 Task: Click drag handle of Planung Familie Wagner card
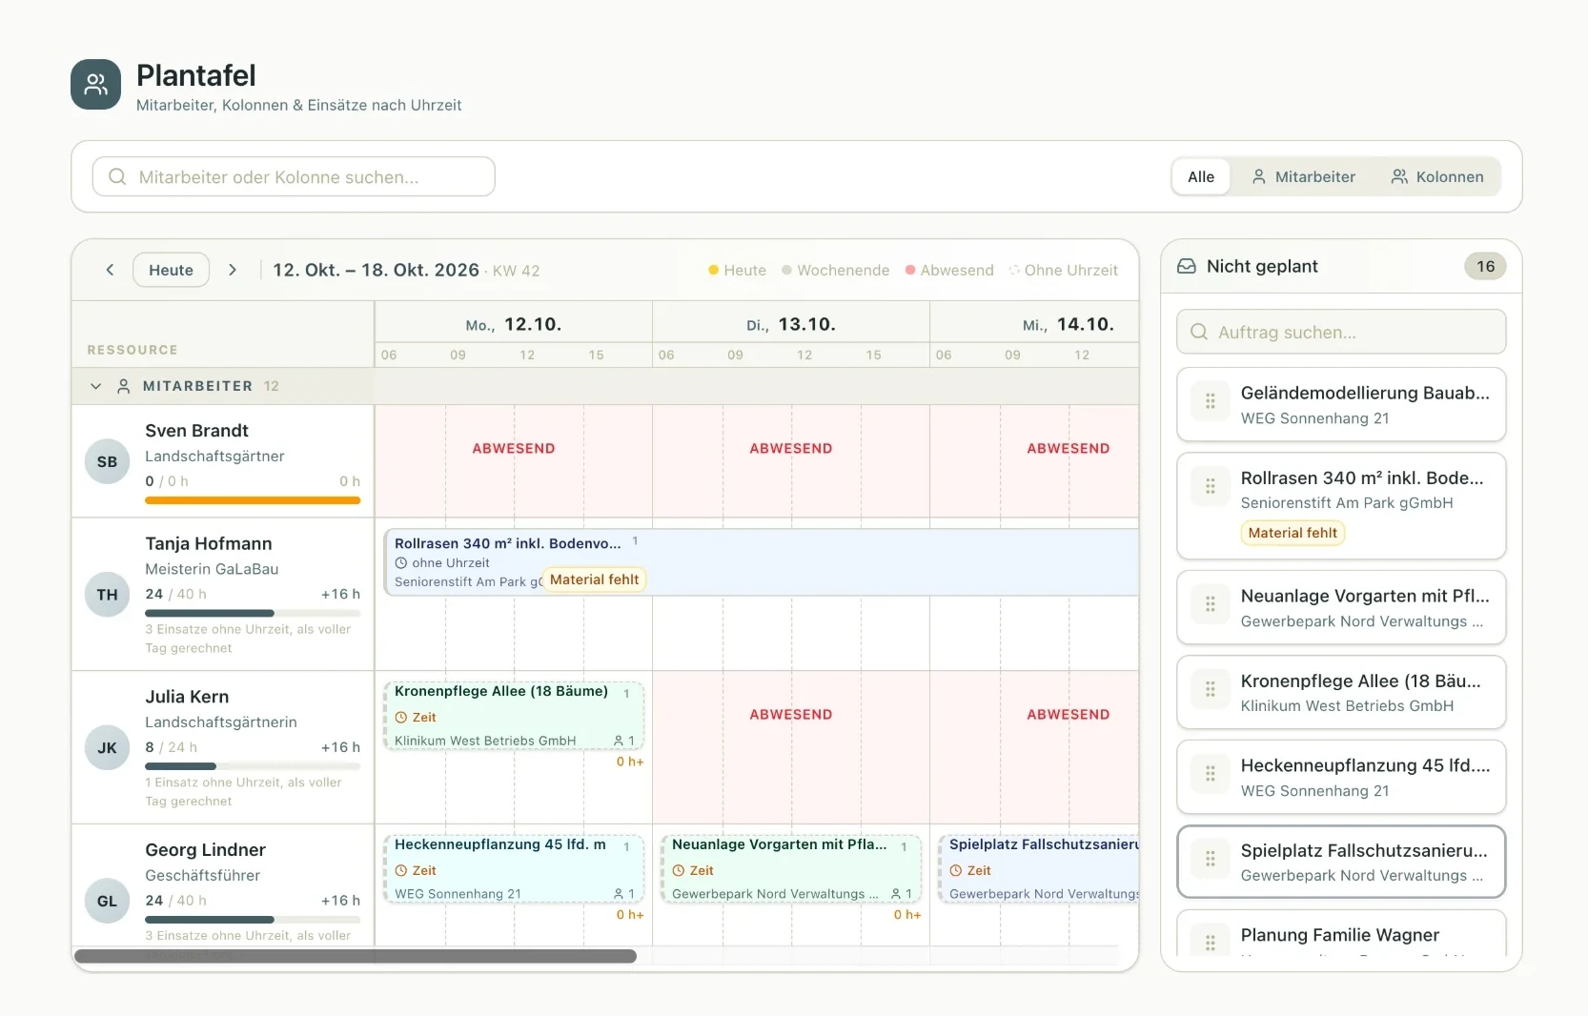tap(1210, 942)
